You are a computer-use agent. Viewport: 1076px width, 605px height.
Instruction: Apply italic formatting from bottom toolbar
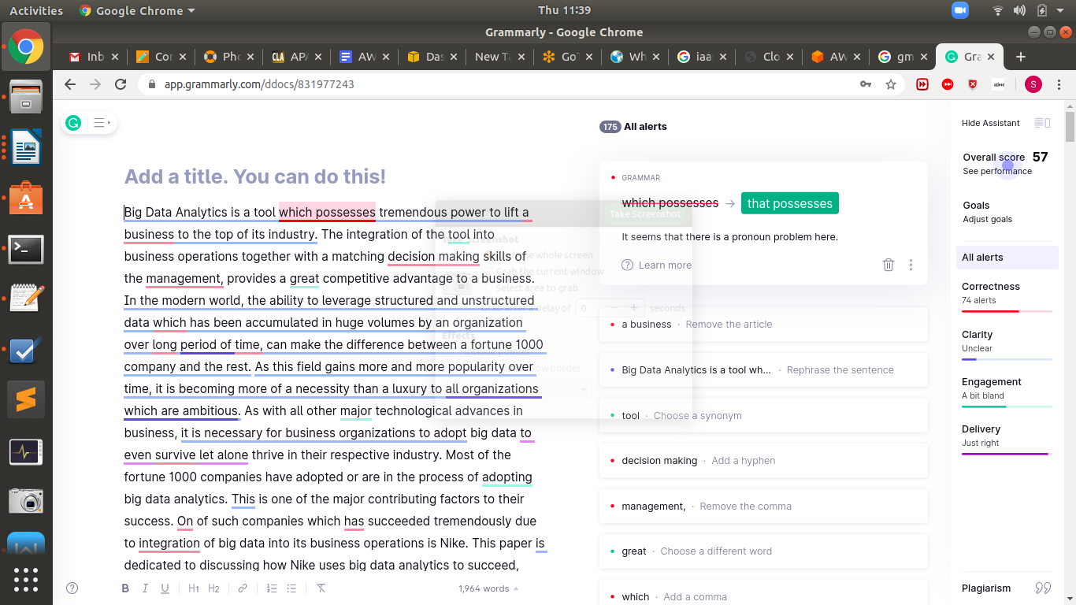coord(145,588)
